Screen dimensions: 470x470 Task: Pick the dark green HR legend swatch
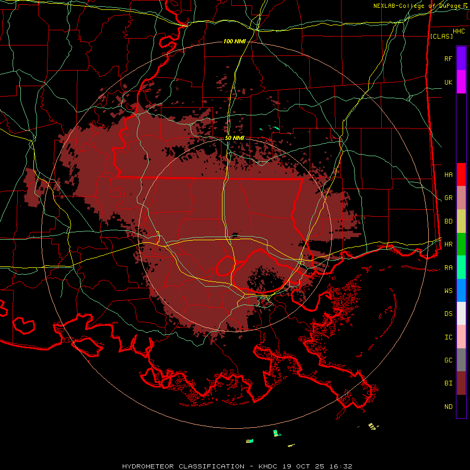(461, 244)
